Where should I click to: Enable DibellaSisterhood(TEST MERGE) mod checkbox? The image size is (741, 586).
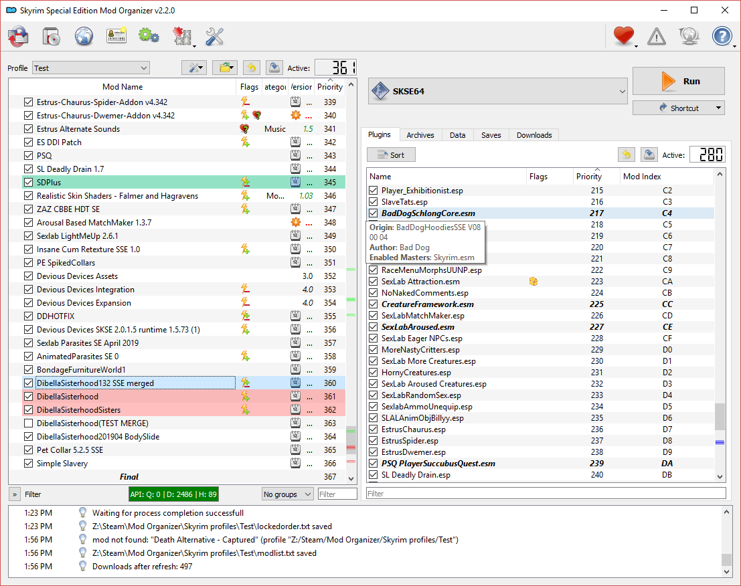(x=28, y=423)
